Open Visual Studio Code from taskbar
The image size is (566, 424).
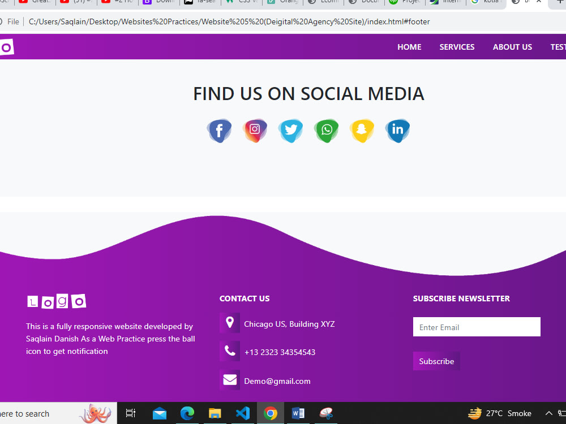tap(243, 413)
